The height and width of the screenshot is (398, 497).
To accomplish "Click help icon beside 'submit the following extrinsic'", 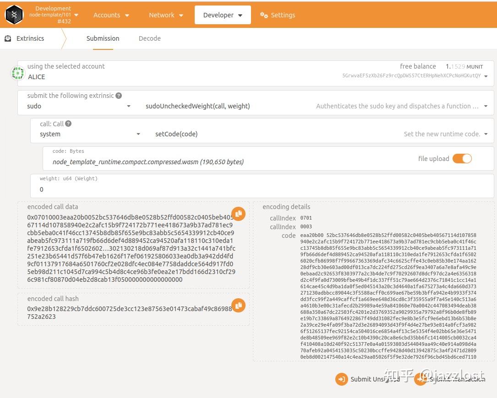I will (119, 96).
